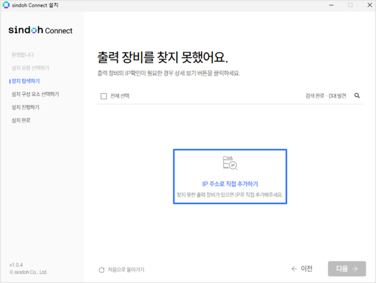The image size is (376, 283).
Task: Toggle the 전체 선택 checkbox
Action: pos(104,96)
